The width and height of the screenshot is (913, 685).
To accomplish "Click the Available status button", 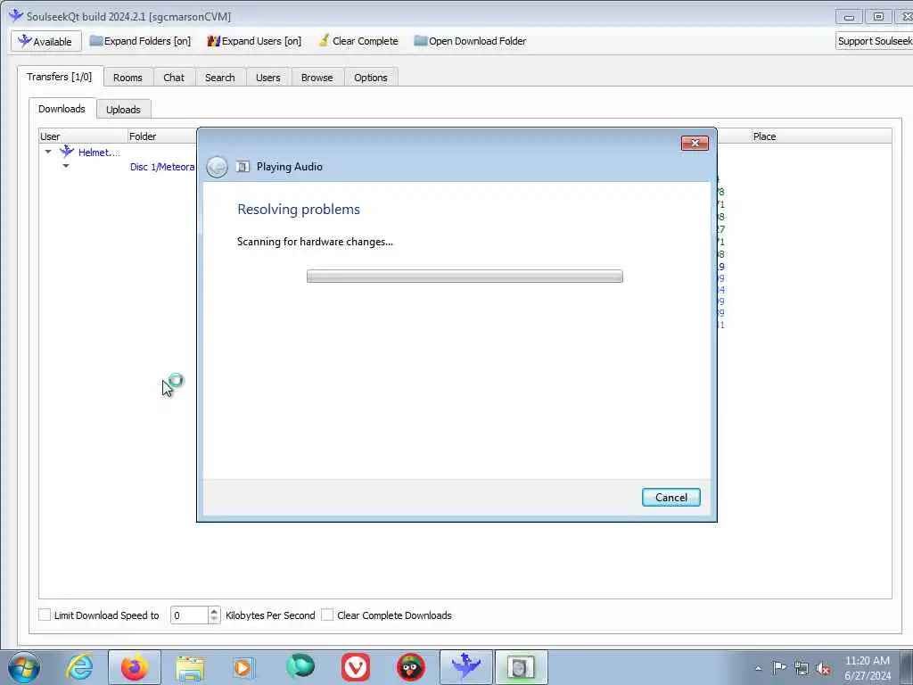I will coord(45,41).
